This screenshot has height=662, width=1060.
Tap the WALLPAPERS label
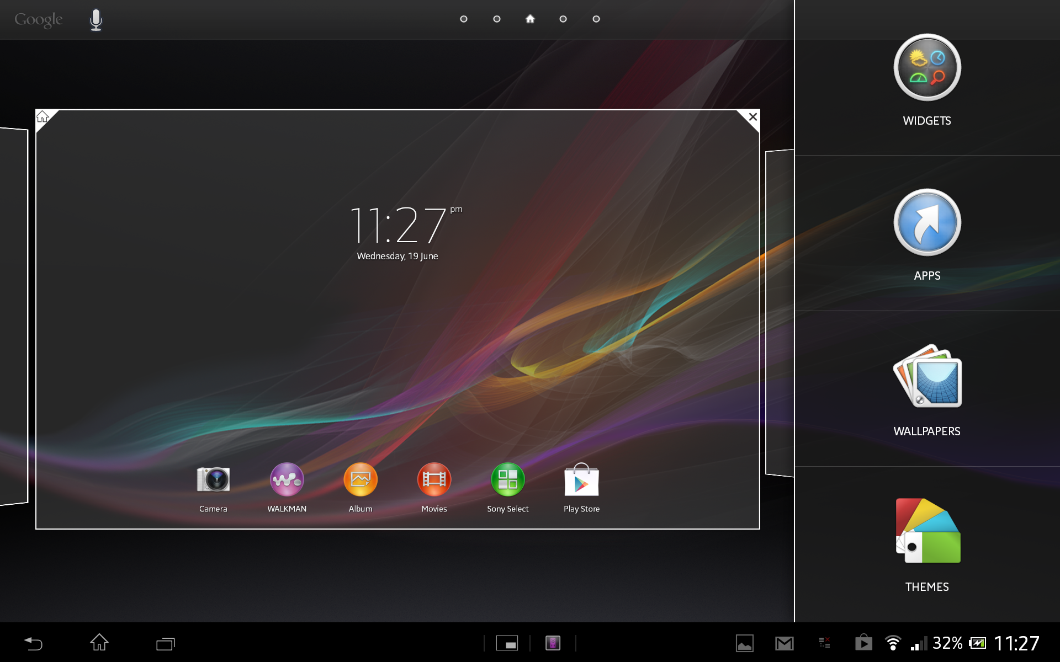click(x=927, y=431)
